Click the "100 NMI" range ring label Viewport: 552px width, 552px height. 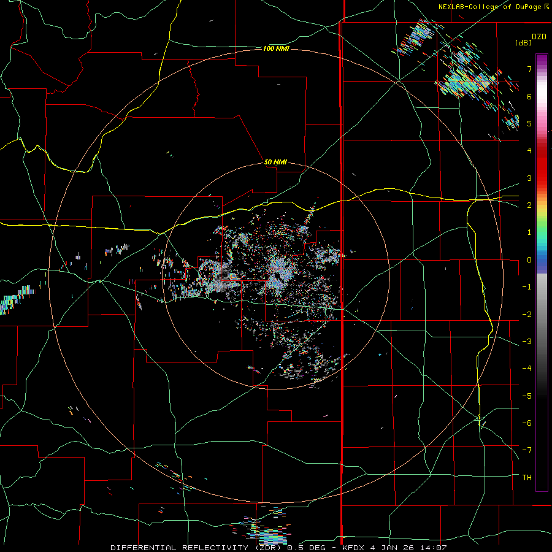[x=276, y=48]
